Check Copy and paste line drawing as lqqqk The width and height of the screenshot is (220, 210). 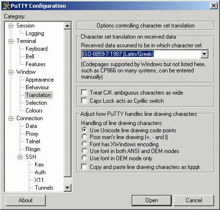[x=84, y=167]
